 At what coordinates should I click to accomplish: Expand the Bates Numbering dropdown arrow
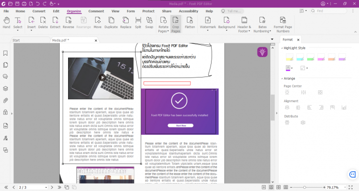point(270,31)
